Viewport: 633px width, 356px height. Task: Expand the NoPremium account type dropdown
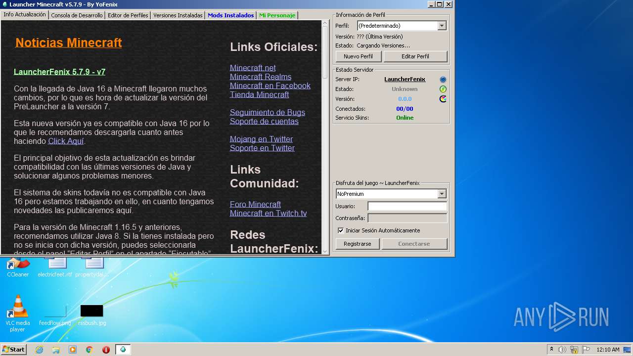[442, 194]
